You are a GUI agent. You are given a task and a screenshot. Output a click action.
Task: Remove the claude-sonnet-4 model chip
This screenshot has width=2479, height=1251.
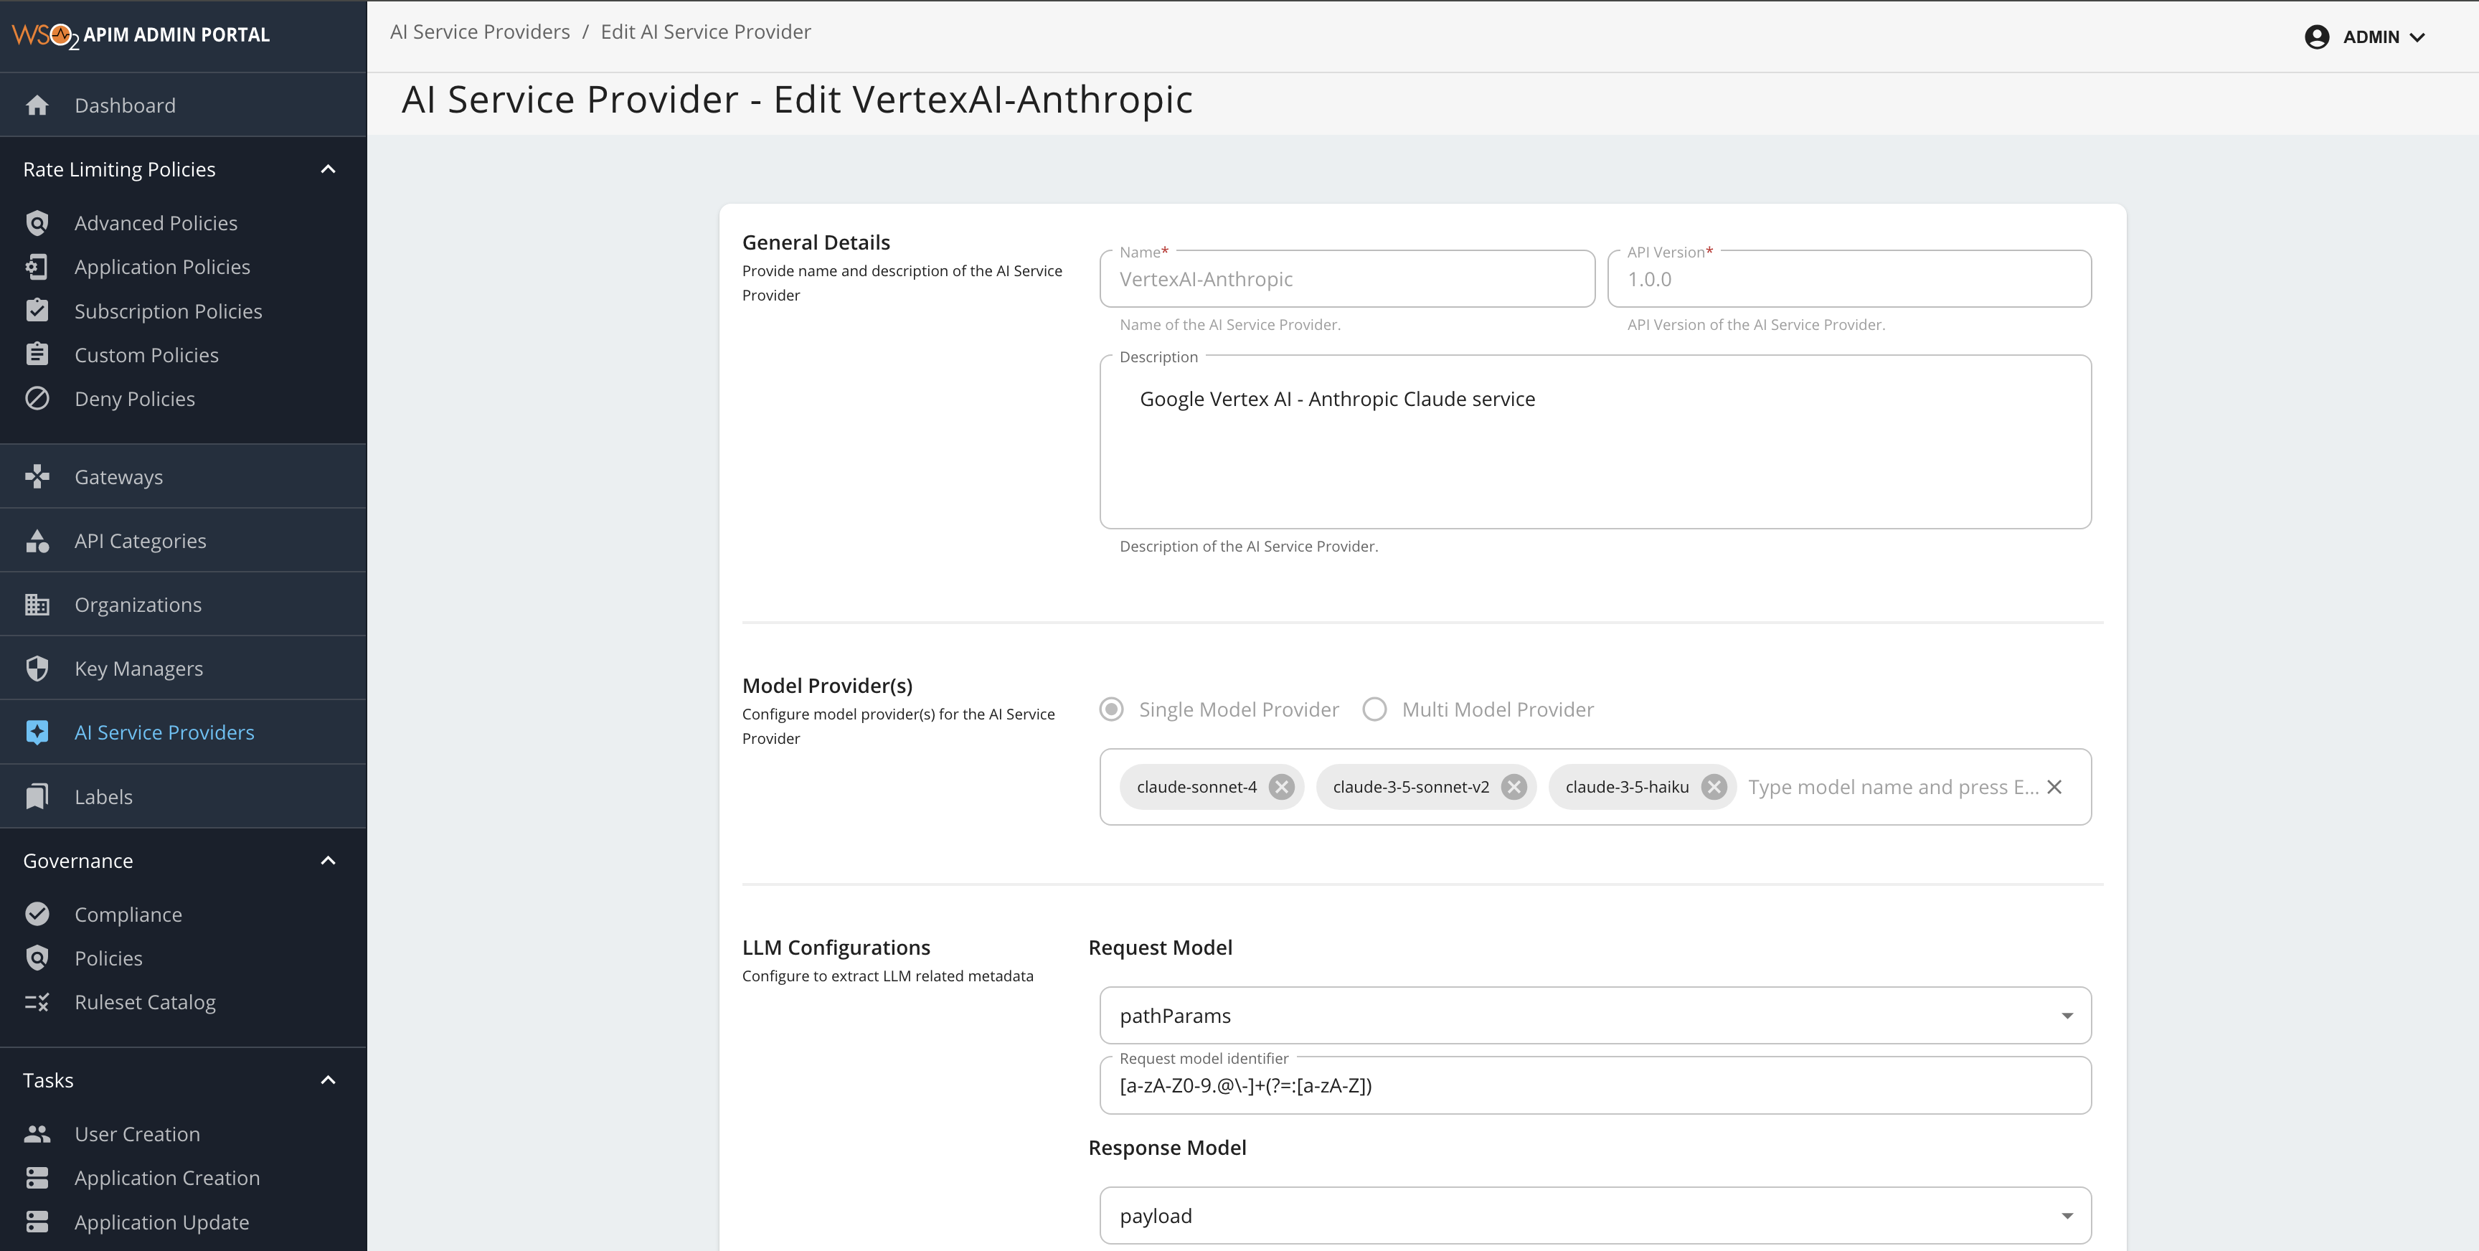tap(1281, 787)
